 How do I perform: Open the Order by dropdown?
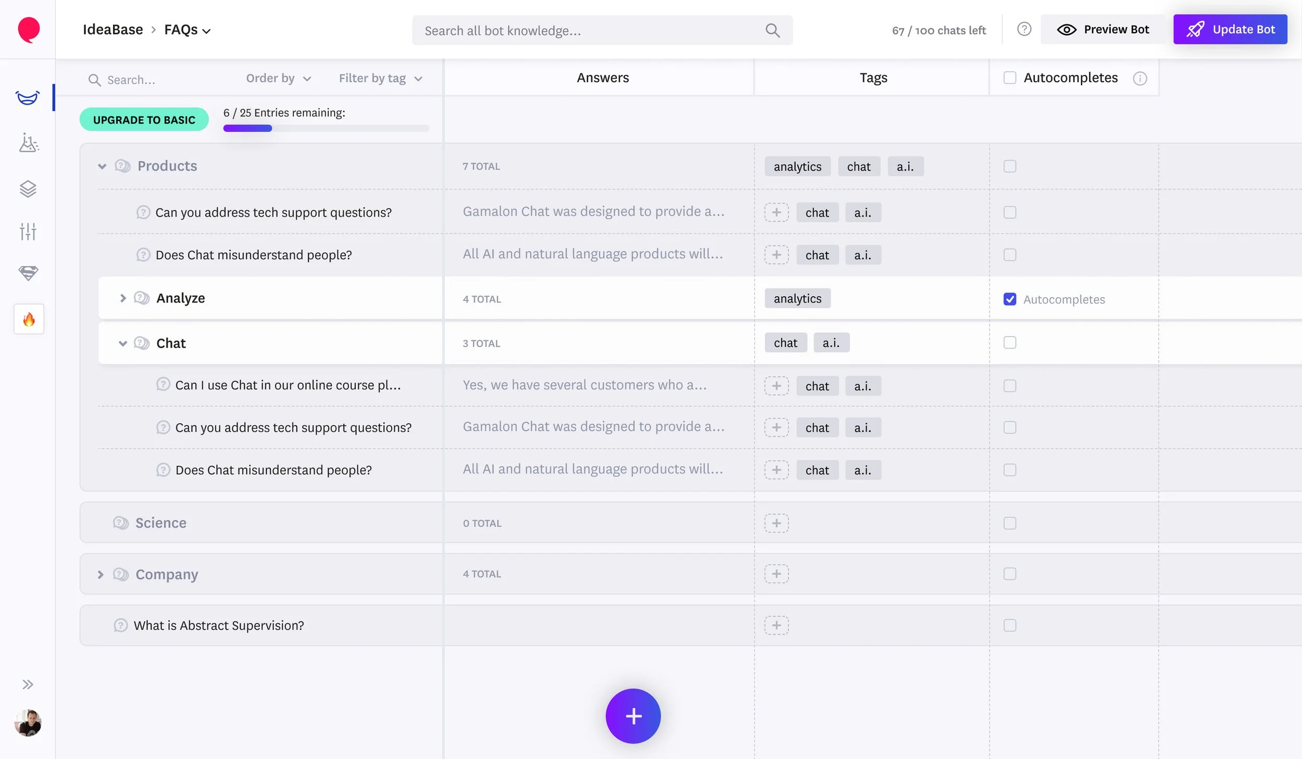coord(278,79)
